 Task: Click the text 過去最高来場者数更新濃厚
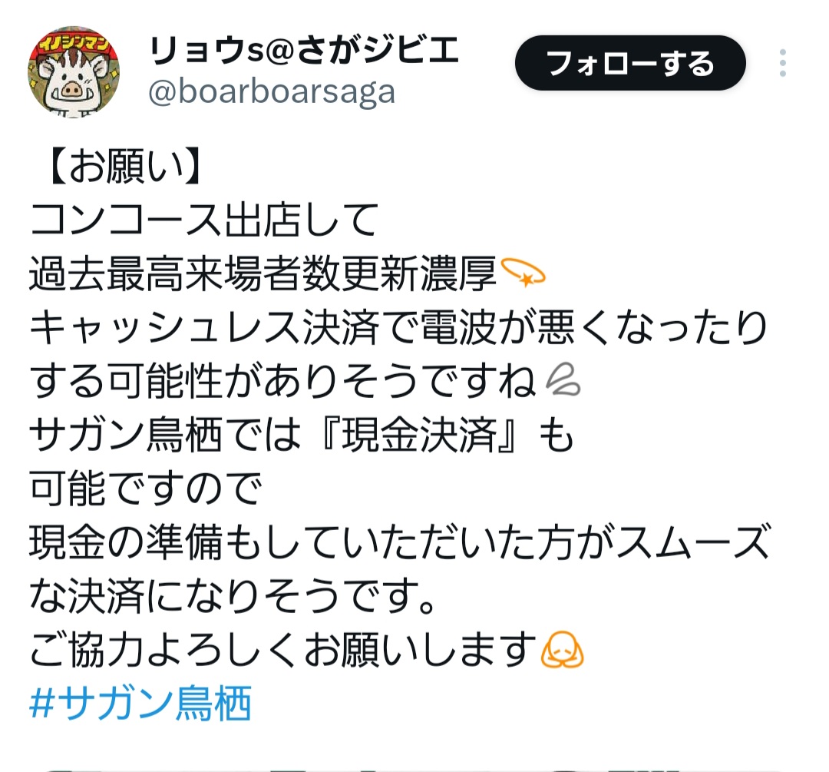click(263, 273)
